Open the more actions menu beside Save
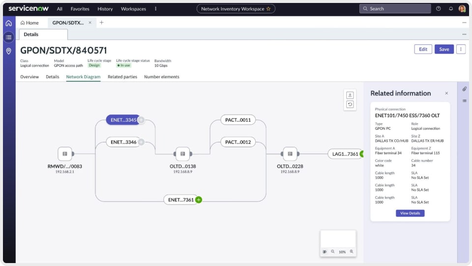 tap(461, 49)
